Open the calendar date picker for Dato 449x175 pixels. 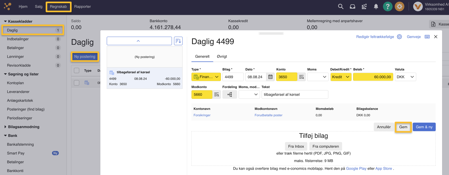[x=270, y=77]
